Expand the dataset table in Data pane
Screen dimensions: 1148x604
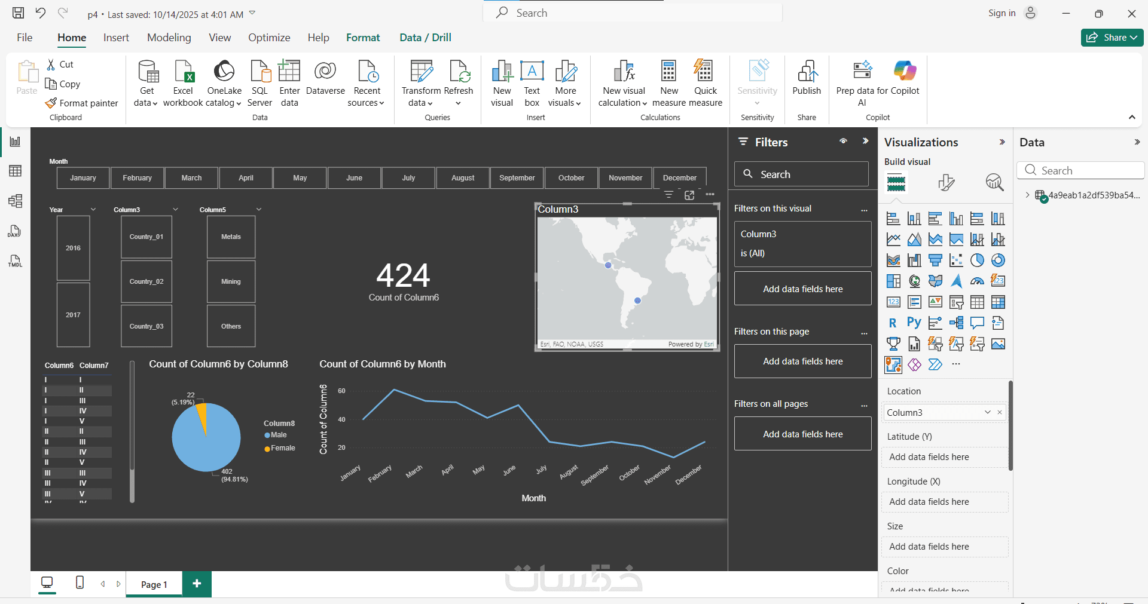click(x=1027, y=195)
